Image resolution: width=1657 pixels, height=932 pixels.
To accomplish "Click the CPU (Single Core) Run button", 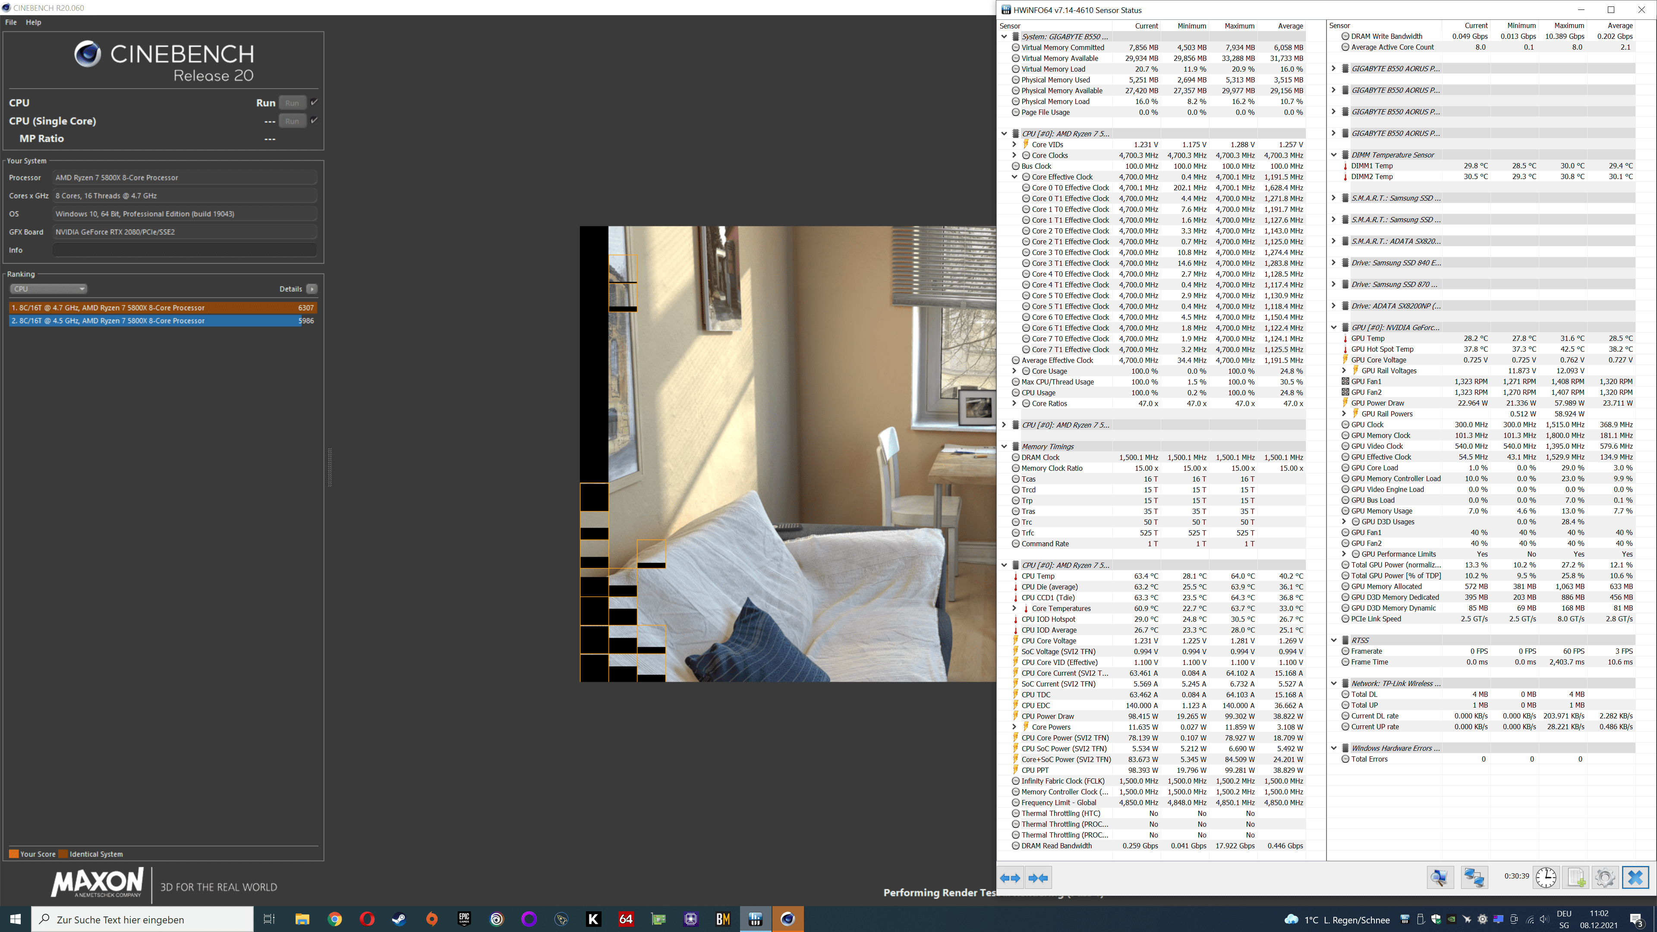I will [x=292, y=121].
